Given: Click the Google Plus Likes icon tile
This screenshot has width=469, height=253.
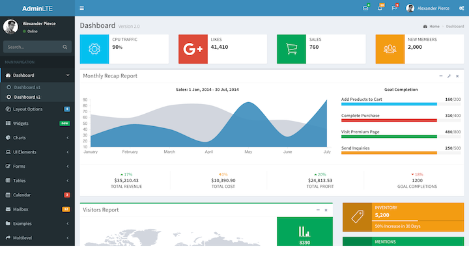Looking at the screenshot, I should coord(193,49).
